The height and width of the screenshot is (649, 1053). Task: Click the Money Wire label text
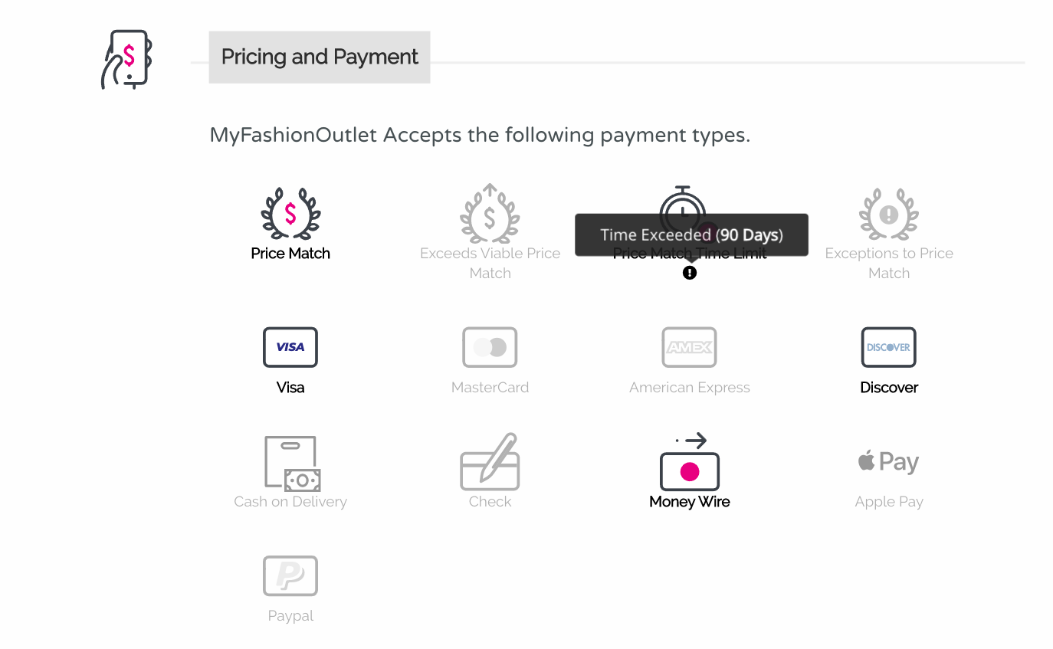click(690, 502)
